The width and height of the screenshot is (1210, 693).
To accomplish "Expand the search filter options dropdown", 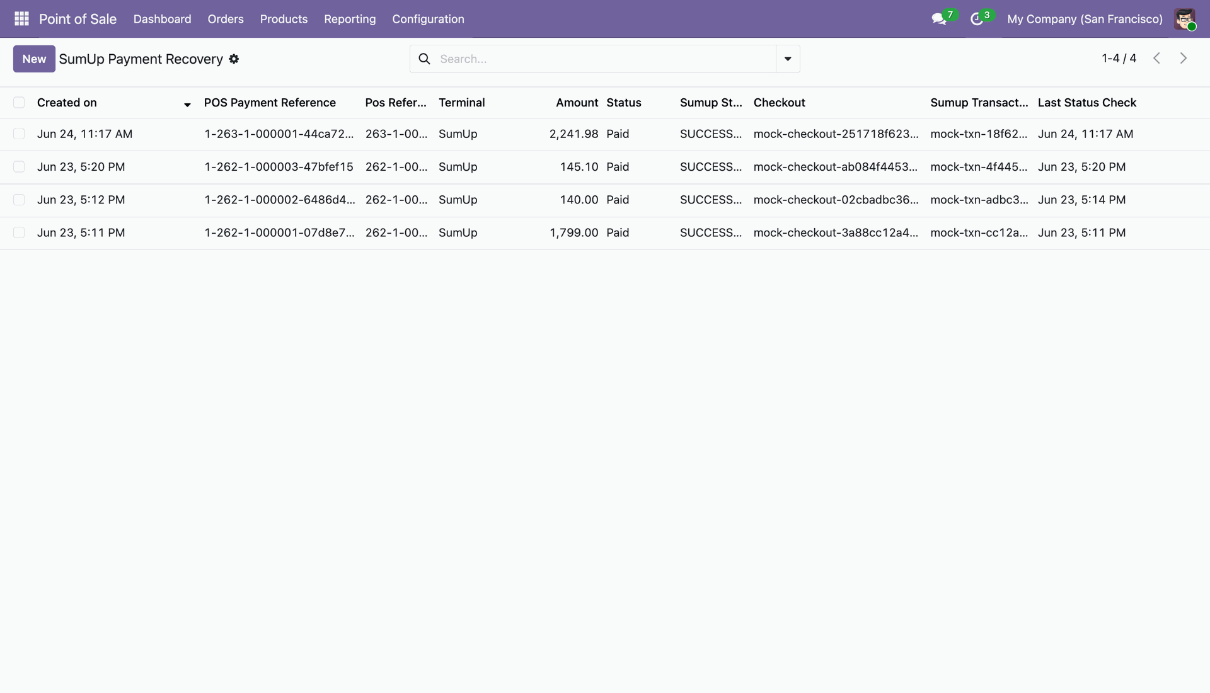I will [788, 59].
